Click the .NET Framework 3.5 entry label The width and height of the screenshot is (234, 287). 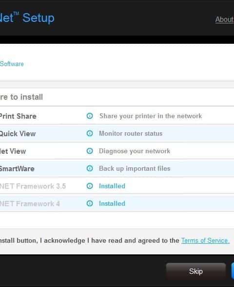click(33, 186)
